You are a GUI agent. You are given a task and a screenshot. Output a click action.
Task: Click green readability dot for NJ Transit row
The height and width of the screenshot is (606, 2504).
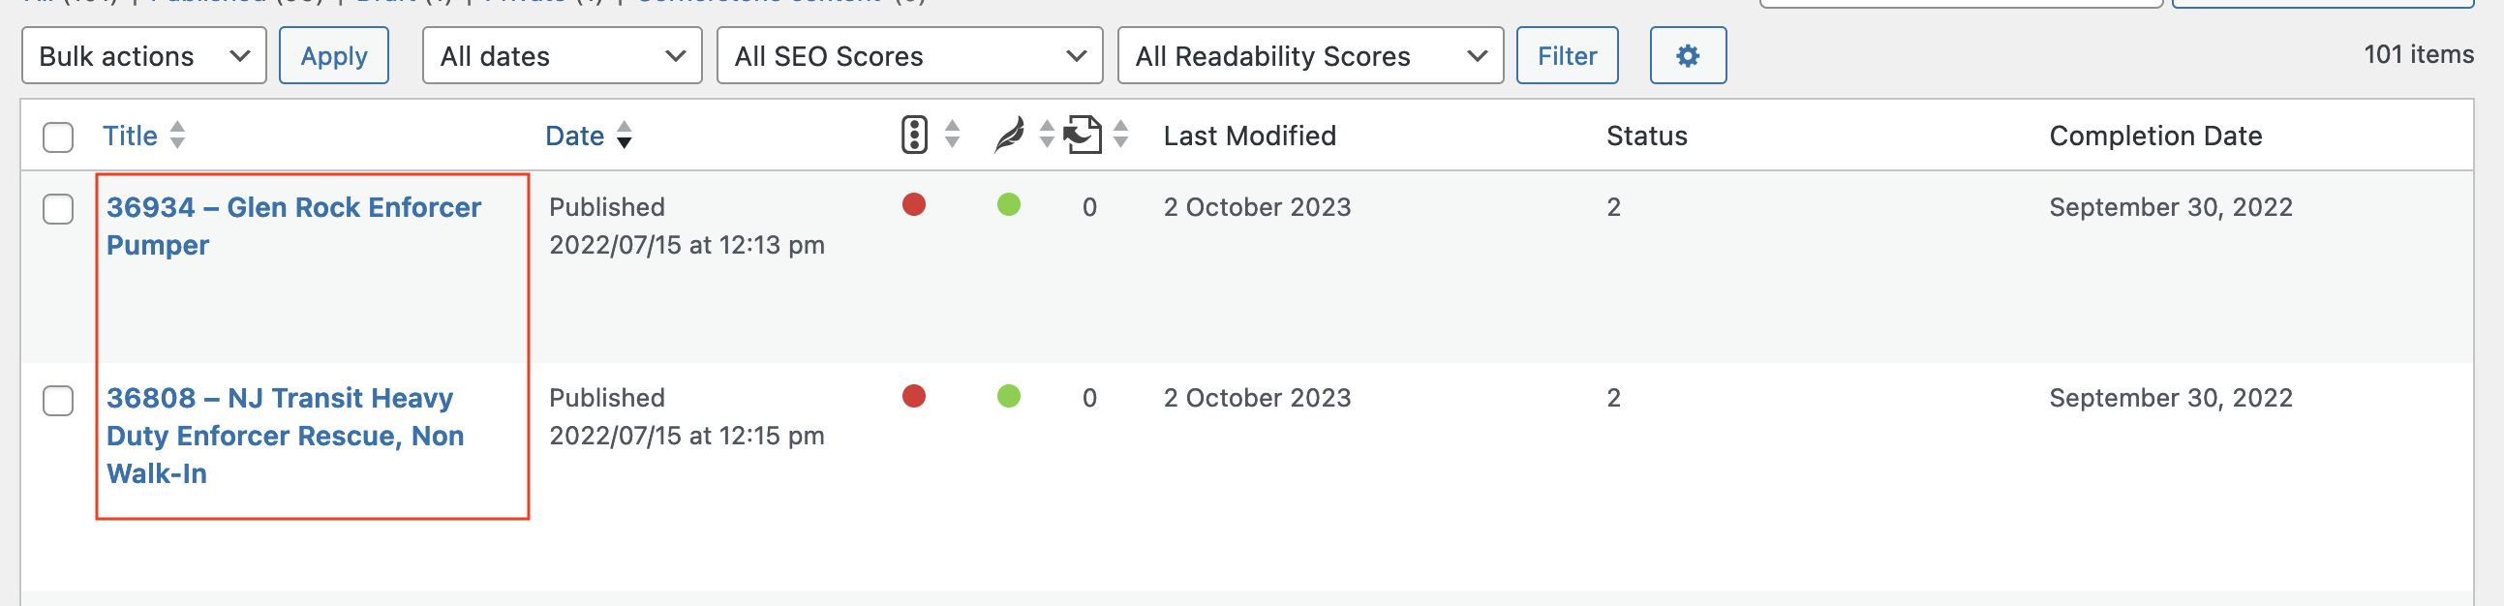[x=1009, y=396]
